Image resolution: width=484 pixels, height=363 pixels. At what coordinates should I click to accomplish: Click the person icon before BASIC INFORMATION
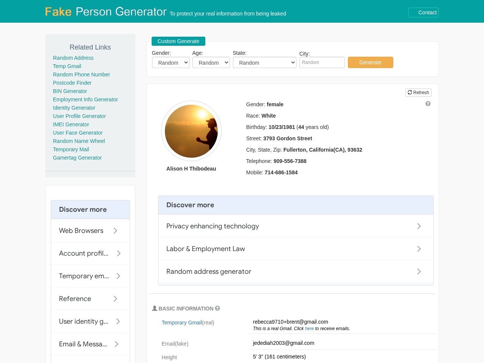(x=155, y=308)
